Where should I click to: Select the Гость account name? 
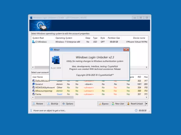[38, 94]
